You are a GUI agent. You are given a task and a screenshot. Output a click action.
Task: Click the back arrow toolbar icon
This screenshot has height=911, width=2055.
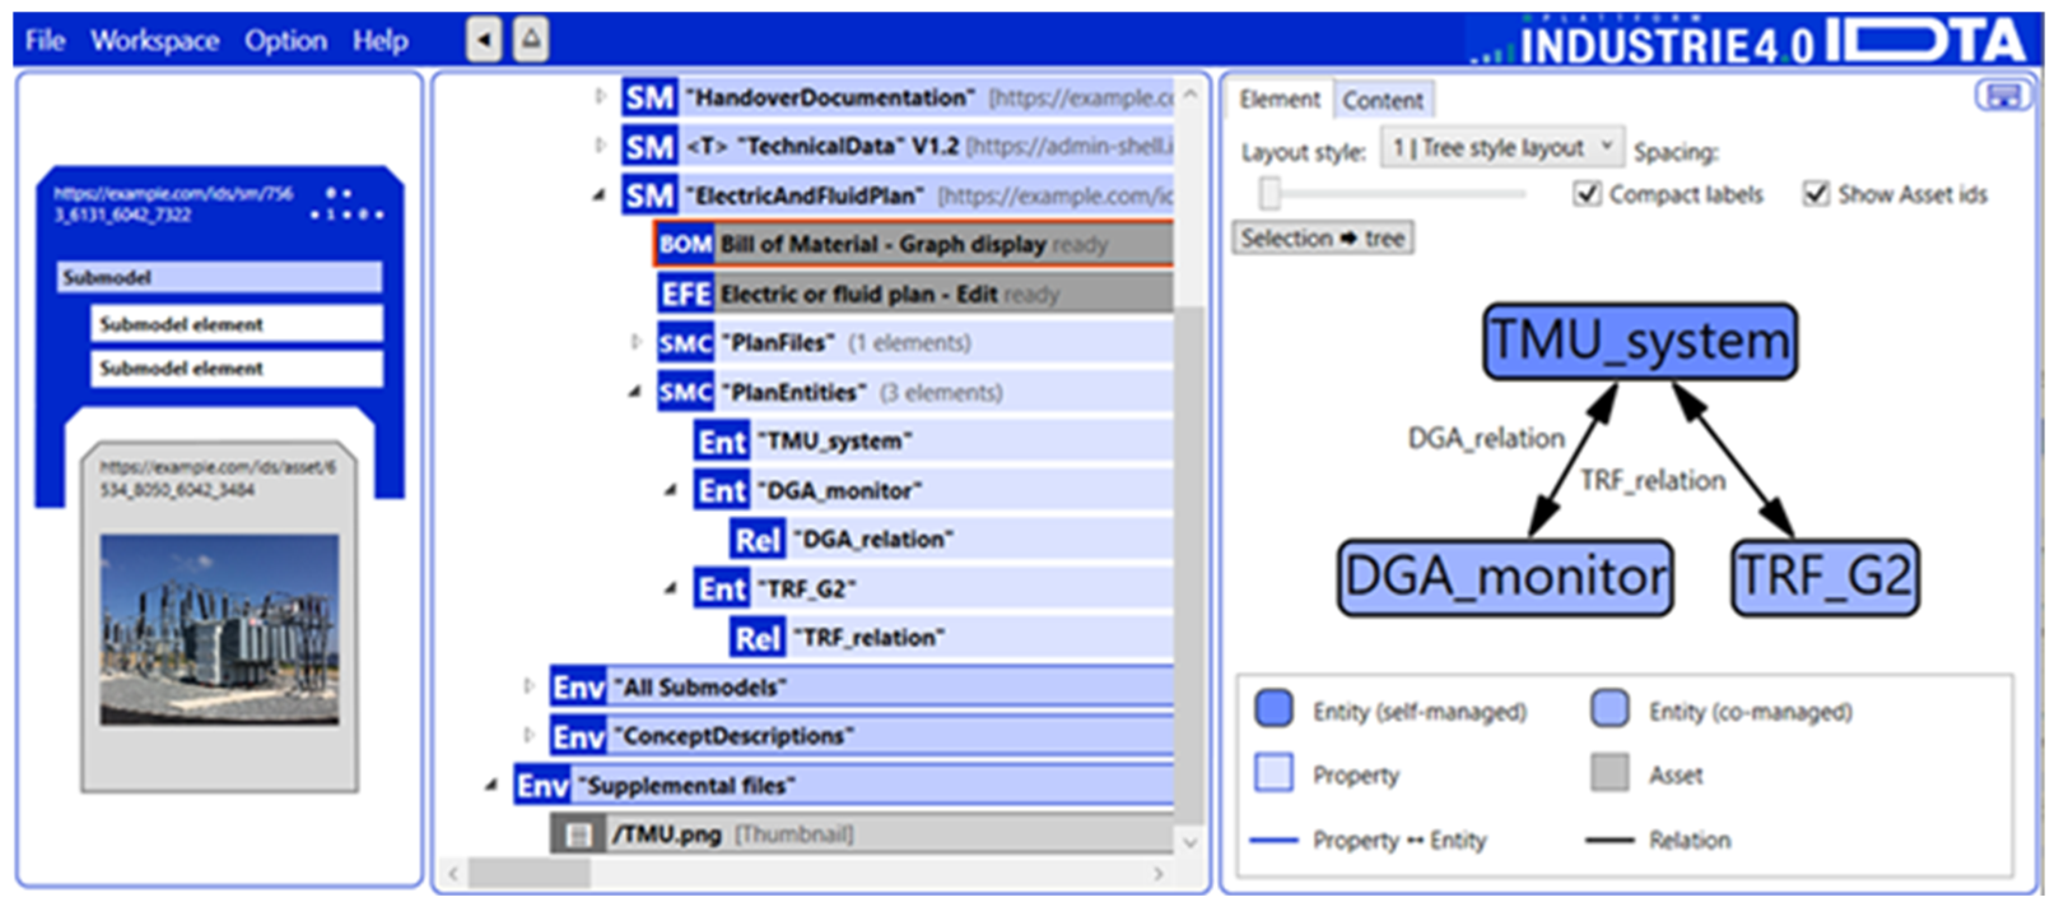click(x=483, y=38)
